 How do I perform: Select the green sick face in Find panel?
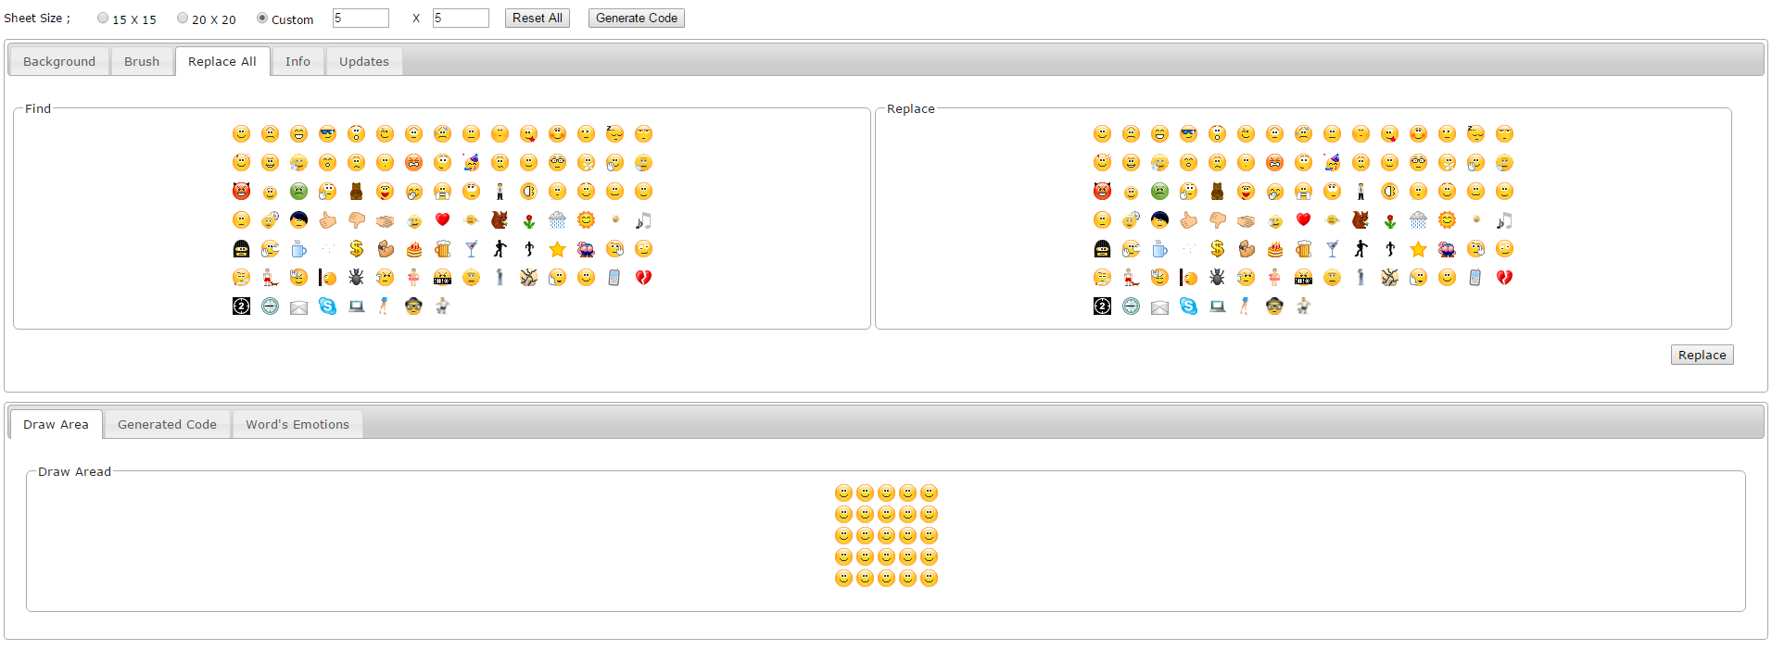pos(298,192)
